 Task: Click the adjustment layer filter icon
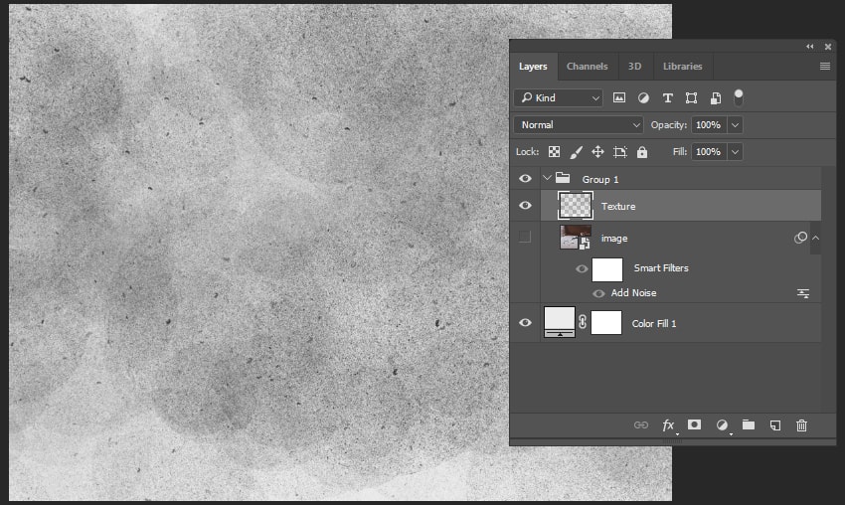(643, 98)
